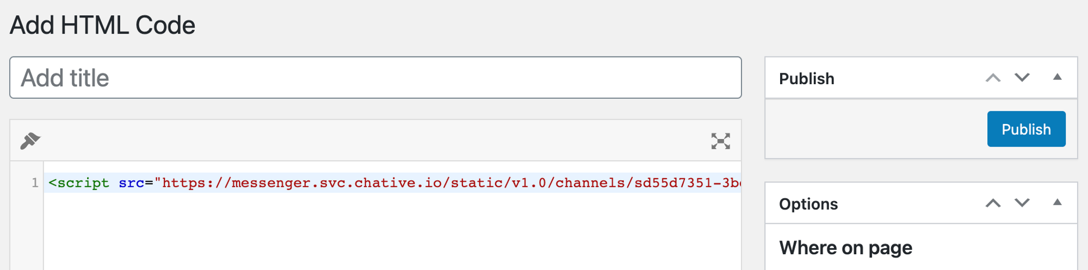Click the Where on page label
1088x270 pixels.
coord(845,248)
